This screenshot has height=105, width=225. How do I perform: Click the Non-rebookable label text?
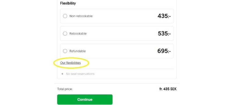click(x=81, y=16)
